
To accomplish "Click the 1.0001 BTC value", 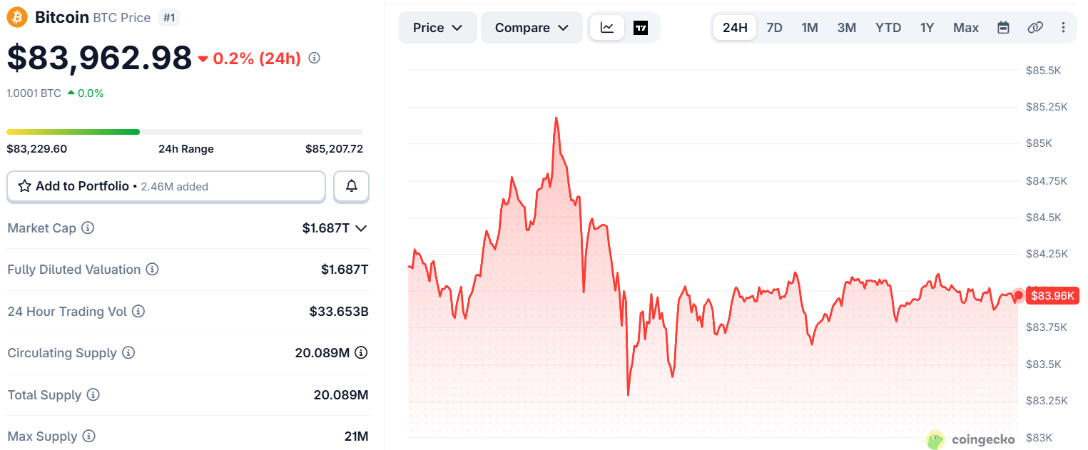I will click(34, 93).
